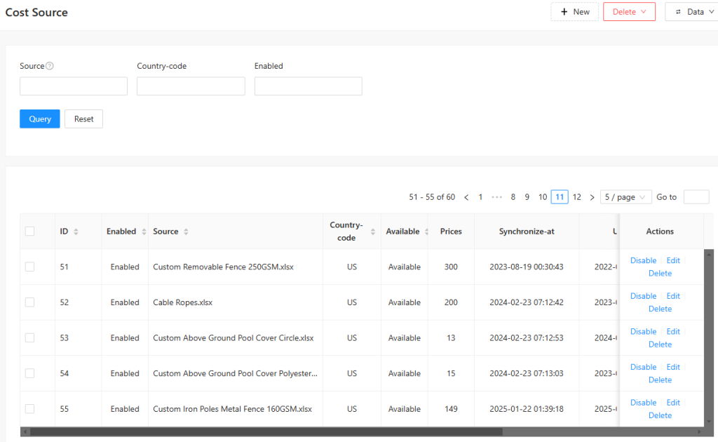Screen dimensions: 718x442
Task: Disable the Iron Poles Metal Fence source
Action: [643, 403]
